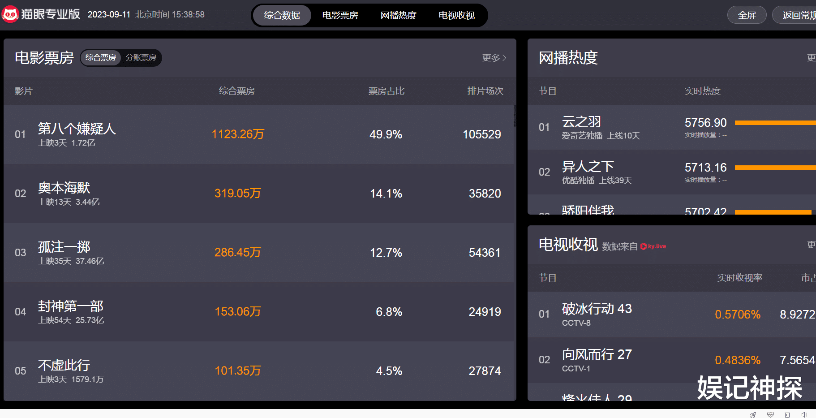Select the movie 第八个嫌疑人
Image resolution: width=816 pixels, height=418 pixels.
(77, 129)
